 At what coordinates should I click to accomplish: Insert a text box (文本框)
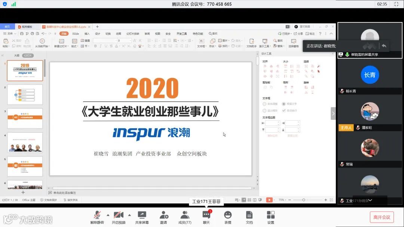click(202, 43)
